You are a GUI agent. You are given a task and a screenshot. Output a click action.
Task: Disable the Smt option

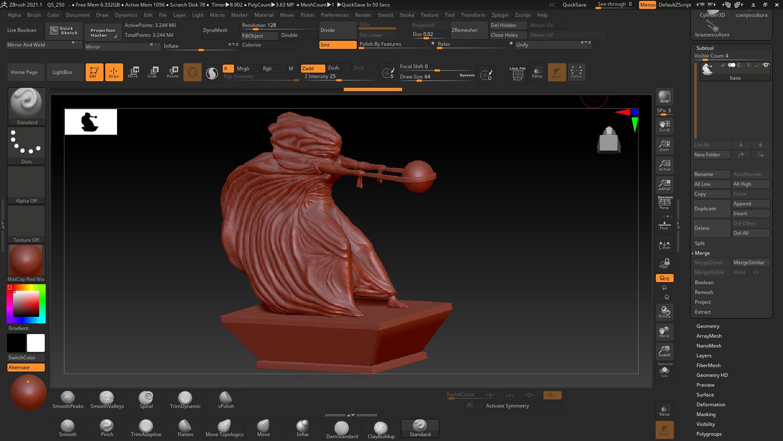(x=338, y=45)
